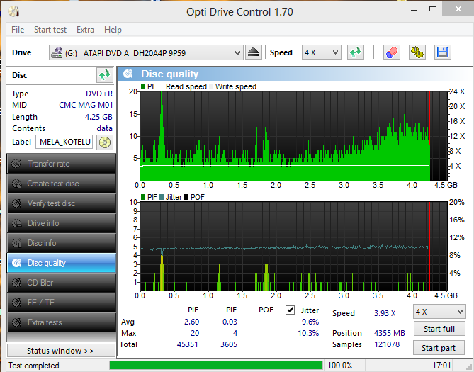Click the Jitter legend teal swatch
Viewport: 474px width, 372px height.
point(162,197)
